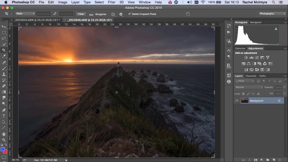The image size is (288, 162).
Task: Switch to the Navigator tab
Action: pyautogui.click(x=256, y=22)
